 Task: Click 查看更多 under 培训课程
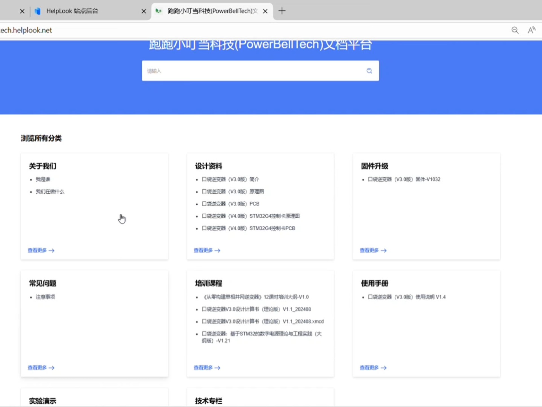point(207,367)
